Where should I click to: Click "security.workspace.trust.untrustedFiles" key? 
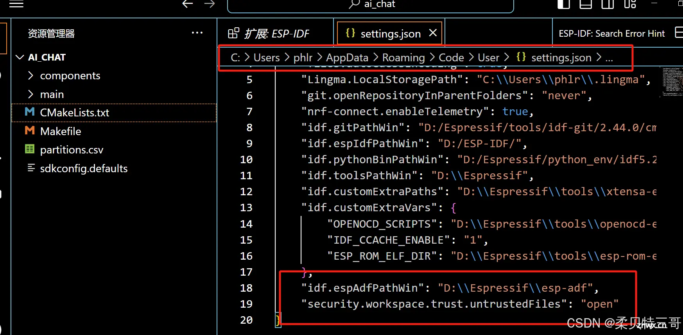pos(434,304)
